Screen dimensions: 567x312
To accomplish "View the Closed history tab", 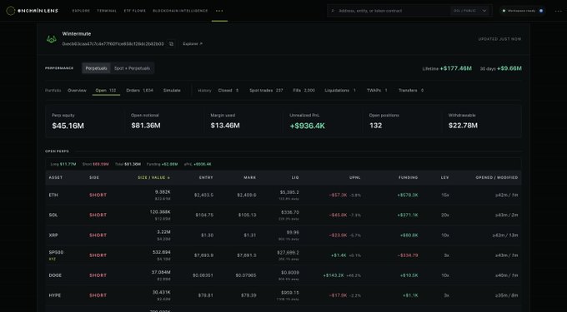I will 228,91.
